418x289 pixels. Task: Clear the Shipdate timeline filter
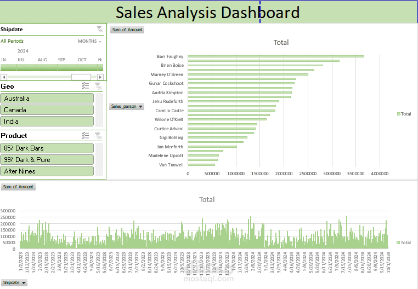click(x=100, y=29)
